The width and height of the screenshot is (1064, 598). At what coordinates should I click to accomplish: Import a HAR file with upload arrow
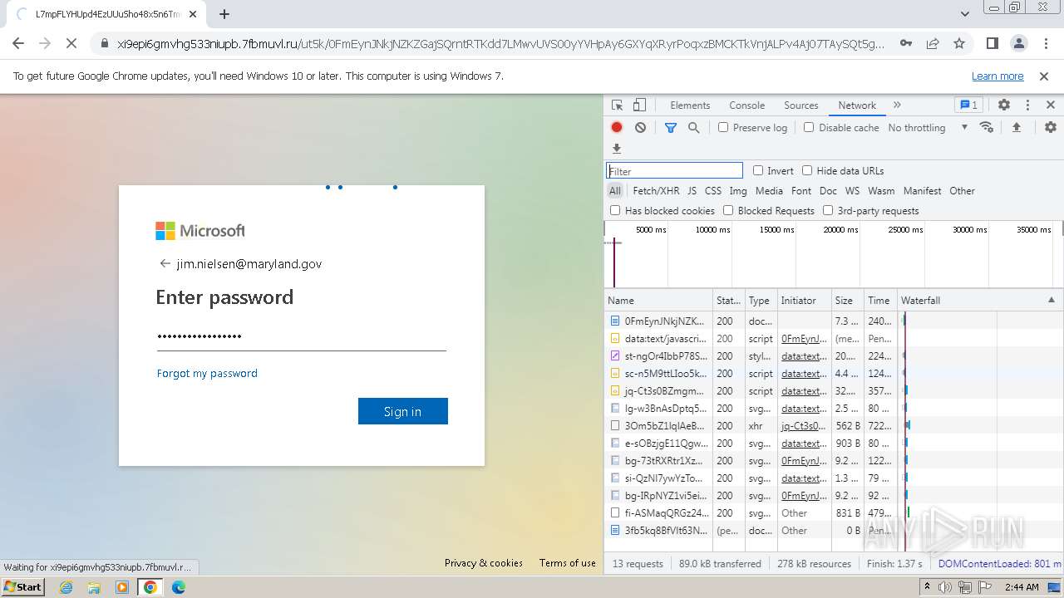1016,128
